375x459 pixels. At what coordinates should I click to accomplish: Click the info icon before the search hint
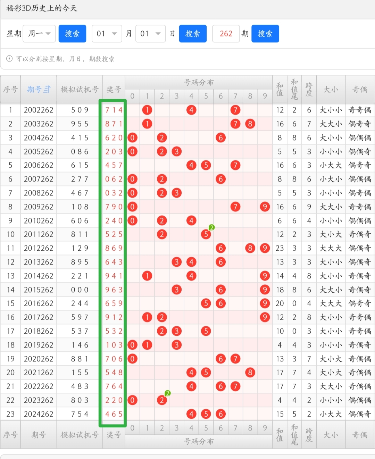click(9, 59)
